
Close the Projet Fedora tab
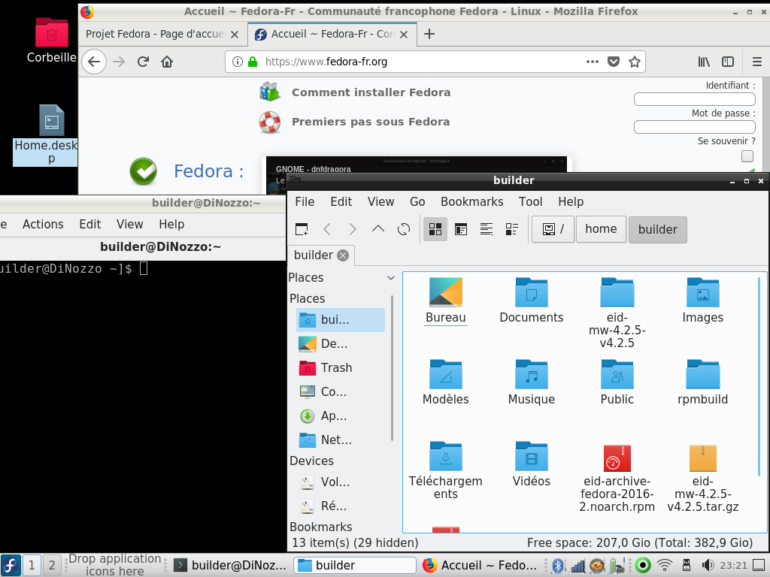[x=235, y=35]
